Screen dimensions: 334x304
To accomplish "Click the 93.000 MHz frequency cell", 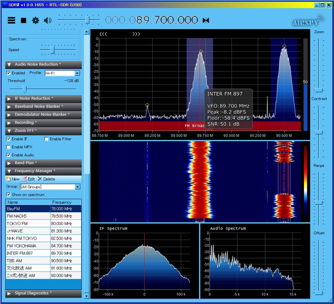I will (66, 276).
